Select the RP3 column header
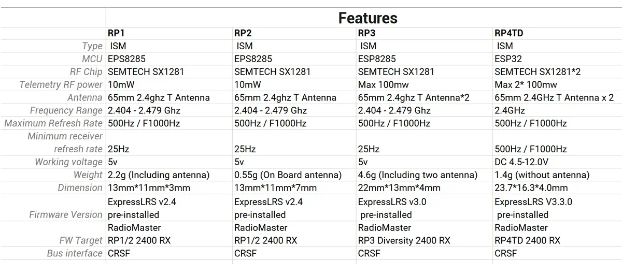The width and height of the screenshot is (622, 275). point(367,33)
